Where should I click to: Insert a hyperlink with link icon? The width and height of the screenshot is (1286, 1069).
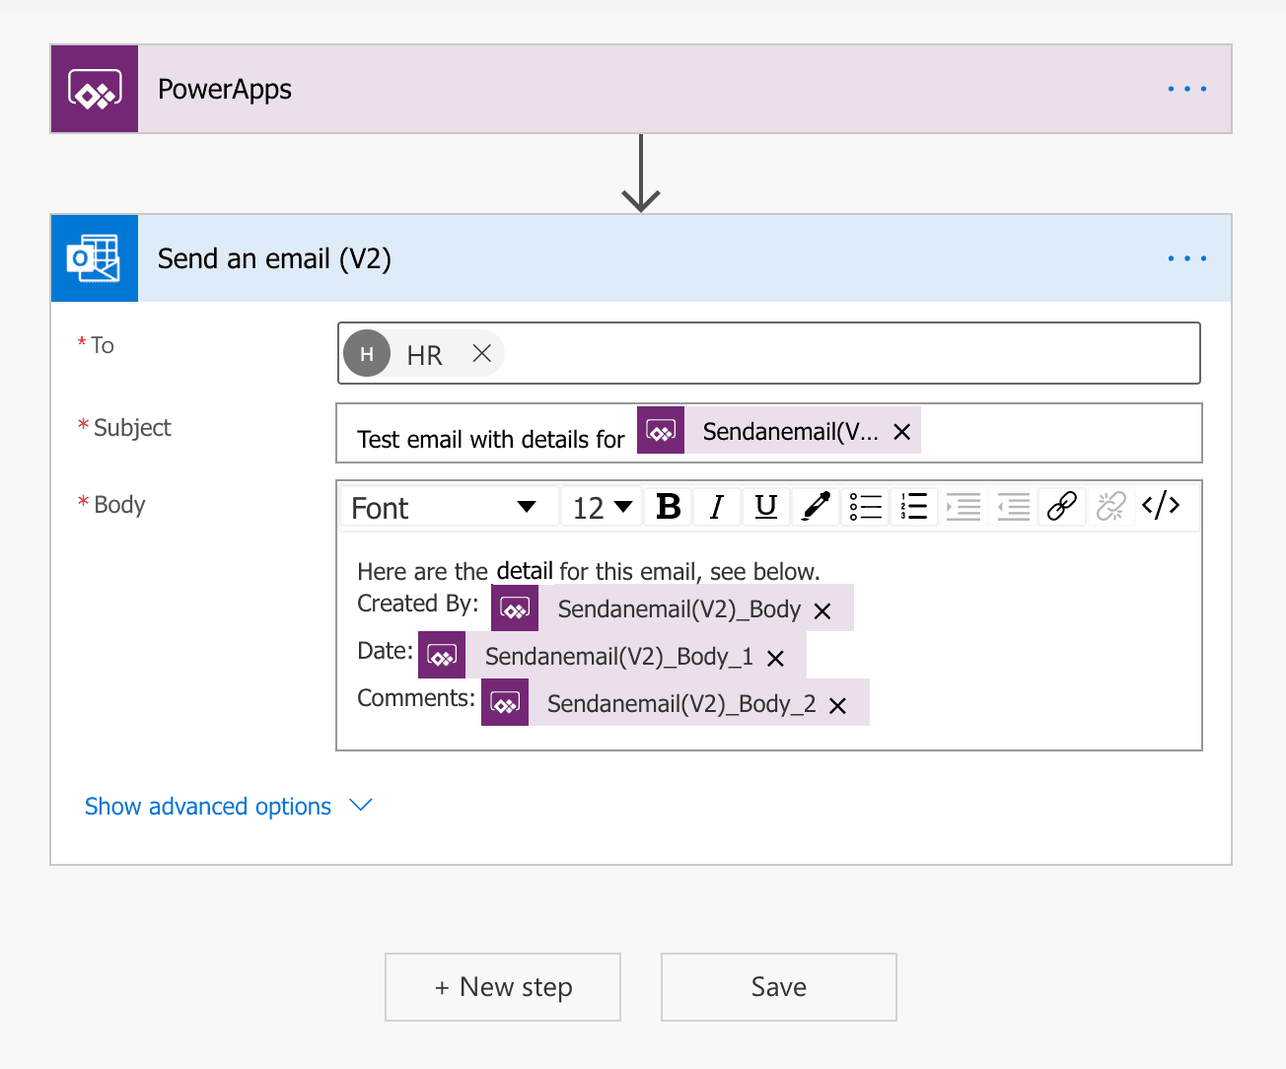(x=1062, y=507)
